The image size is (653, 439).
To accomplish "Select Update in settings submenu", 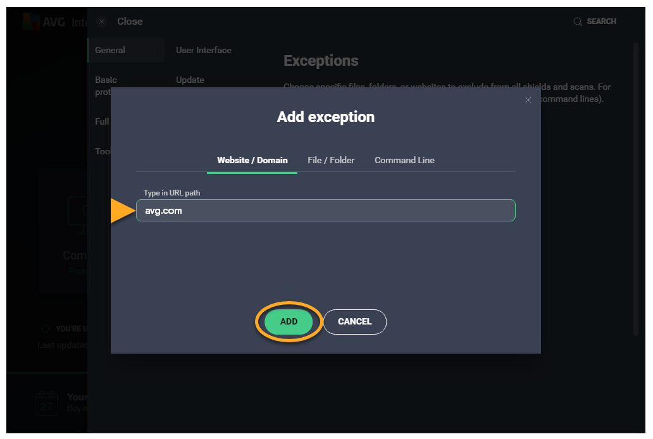I will 190,80.
